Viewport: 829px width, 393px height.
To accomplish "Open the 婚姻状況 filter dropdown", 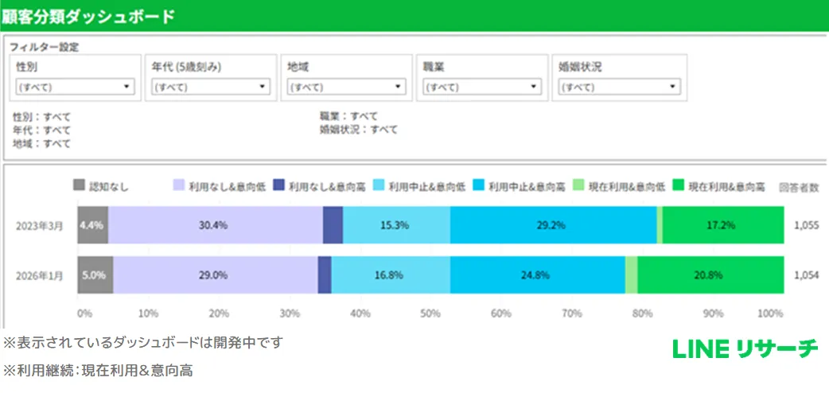I will click(618, 88).
